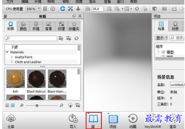
Task: Select the 材质 tab in library
Action: [11, 26]
